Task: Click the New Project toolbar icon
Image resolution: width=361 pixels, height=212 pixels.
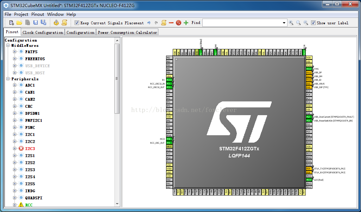Action: coord(12,23)
